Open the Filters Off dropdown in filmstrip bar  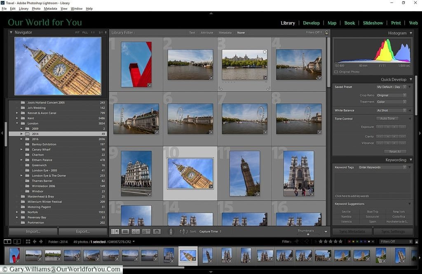pos(396,242)
